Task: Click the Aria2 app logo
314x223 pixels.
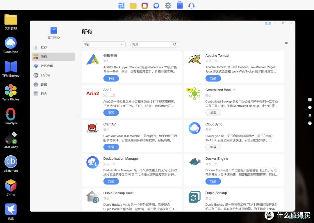Action: [92, 93]
